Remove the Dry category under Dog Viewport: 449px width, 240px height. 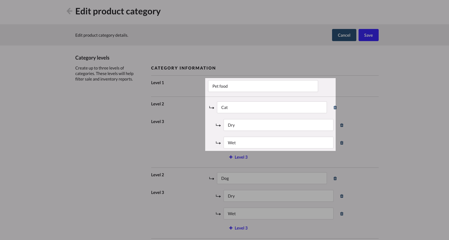(342, 196)
